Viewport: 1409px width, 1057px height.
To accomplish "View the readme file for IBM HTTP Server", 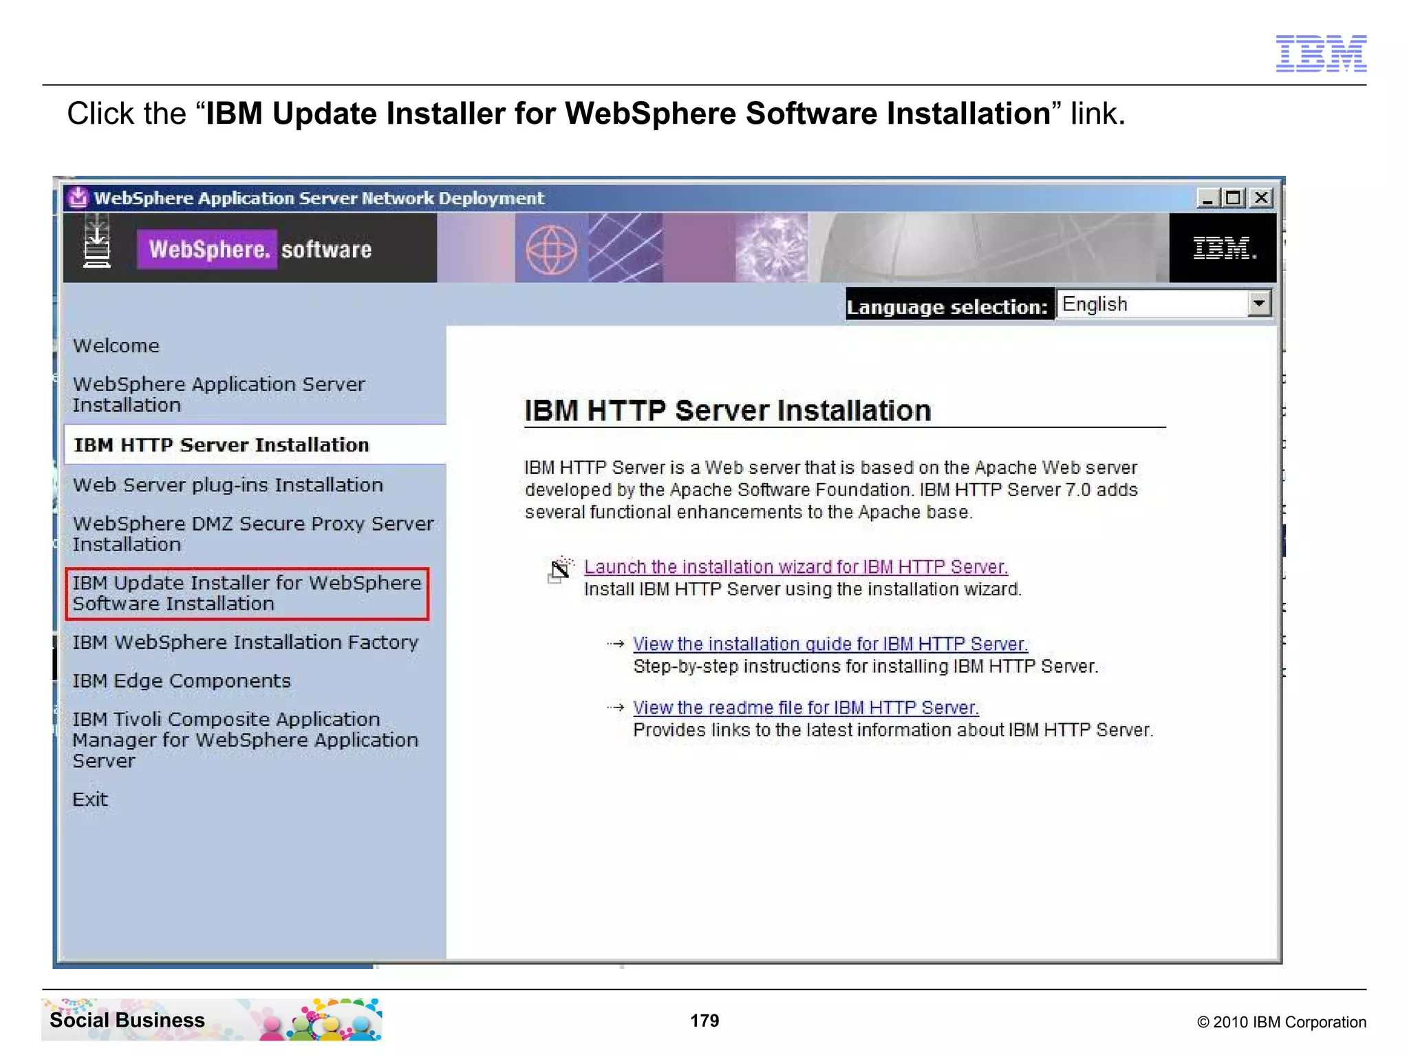I will 806,707.
